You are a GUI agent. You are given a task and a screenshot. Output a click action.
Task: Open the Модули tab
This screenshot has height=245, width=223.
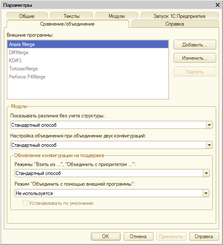(116, 16)
